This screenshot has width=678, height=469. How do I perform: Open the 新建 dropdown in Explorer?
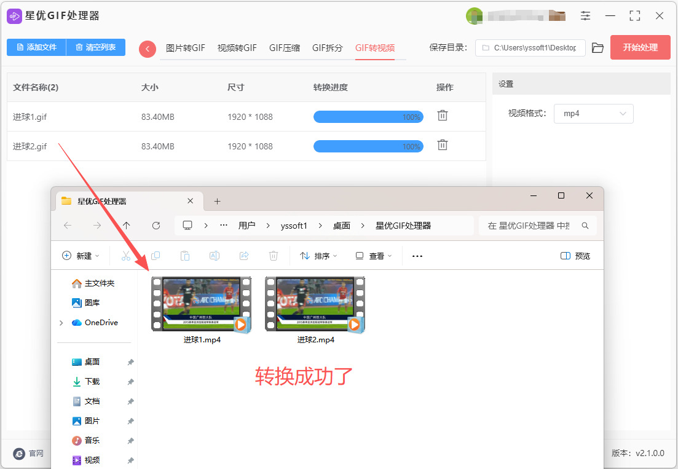click(x=81, y=256)
